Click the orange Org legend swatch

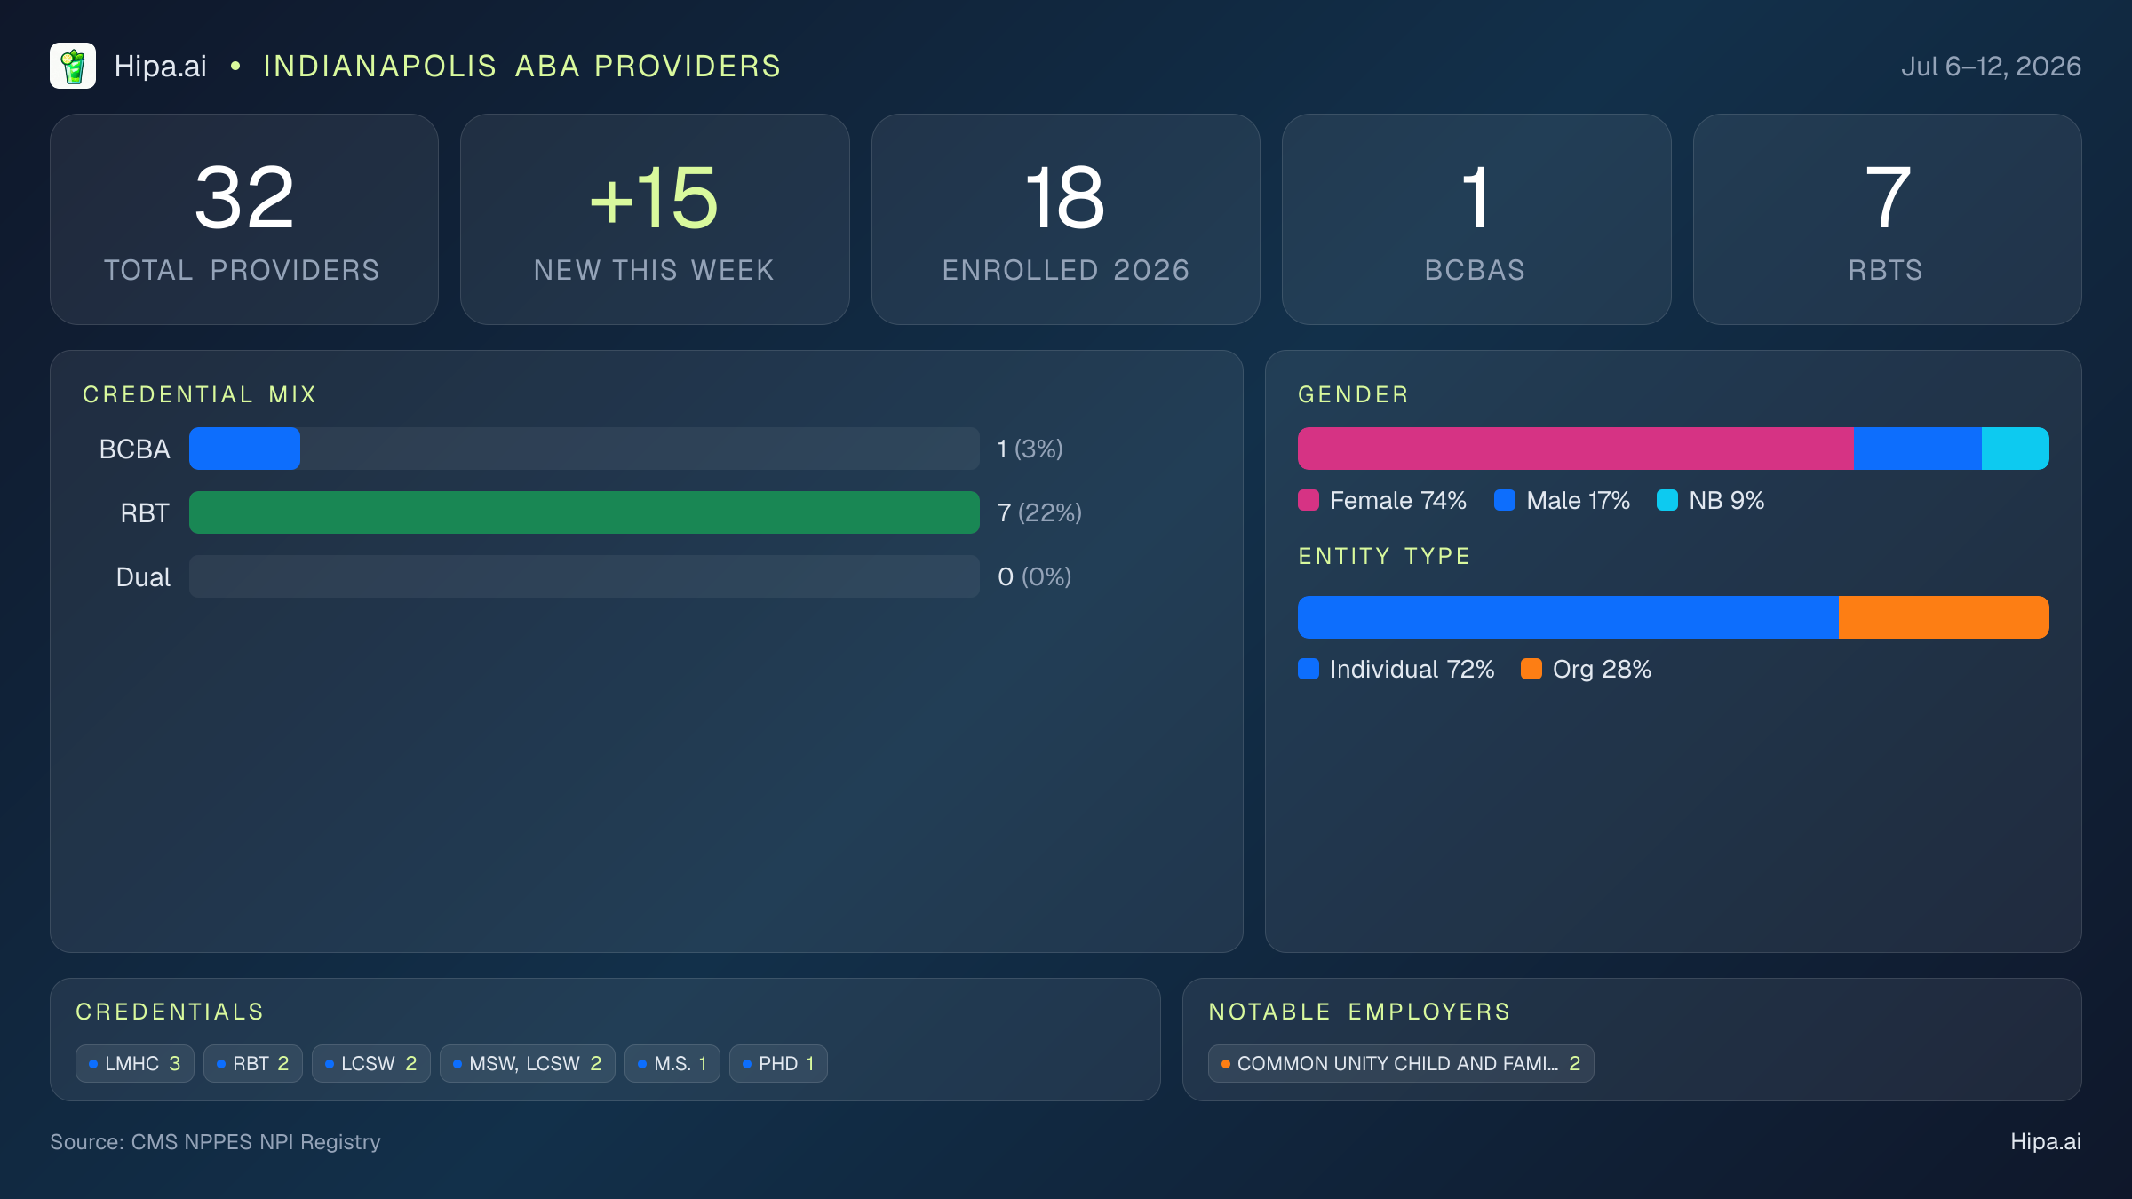click(1531, 669)
